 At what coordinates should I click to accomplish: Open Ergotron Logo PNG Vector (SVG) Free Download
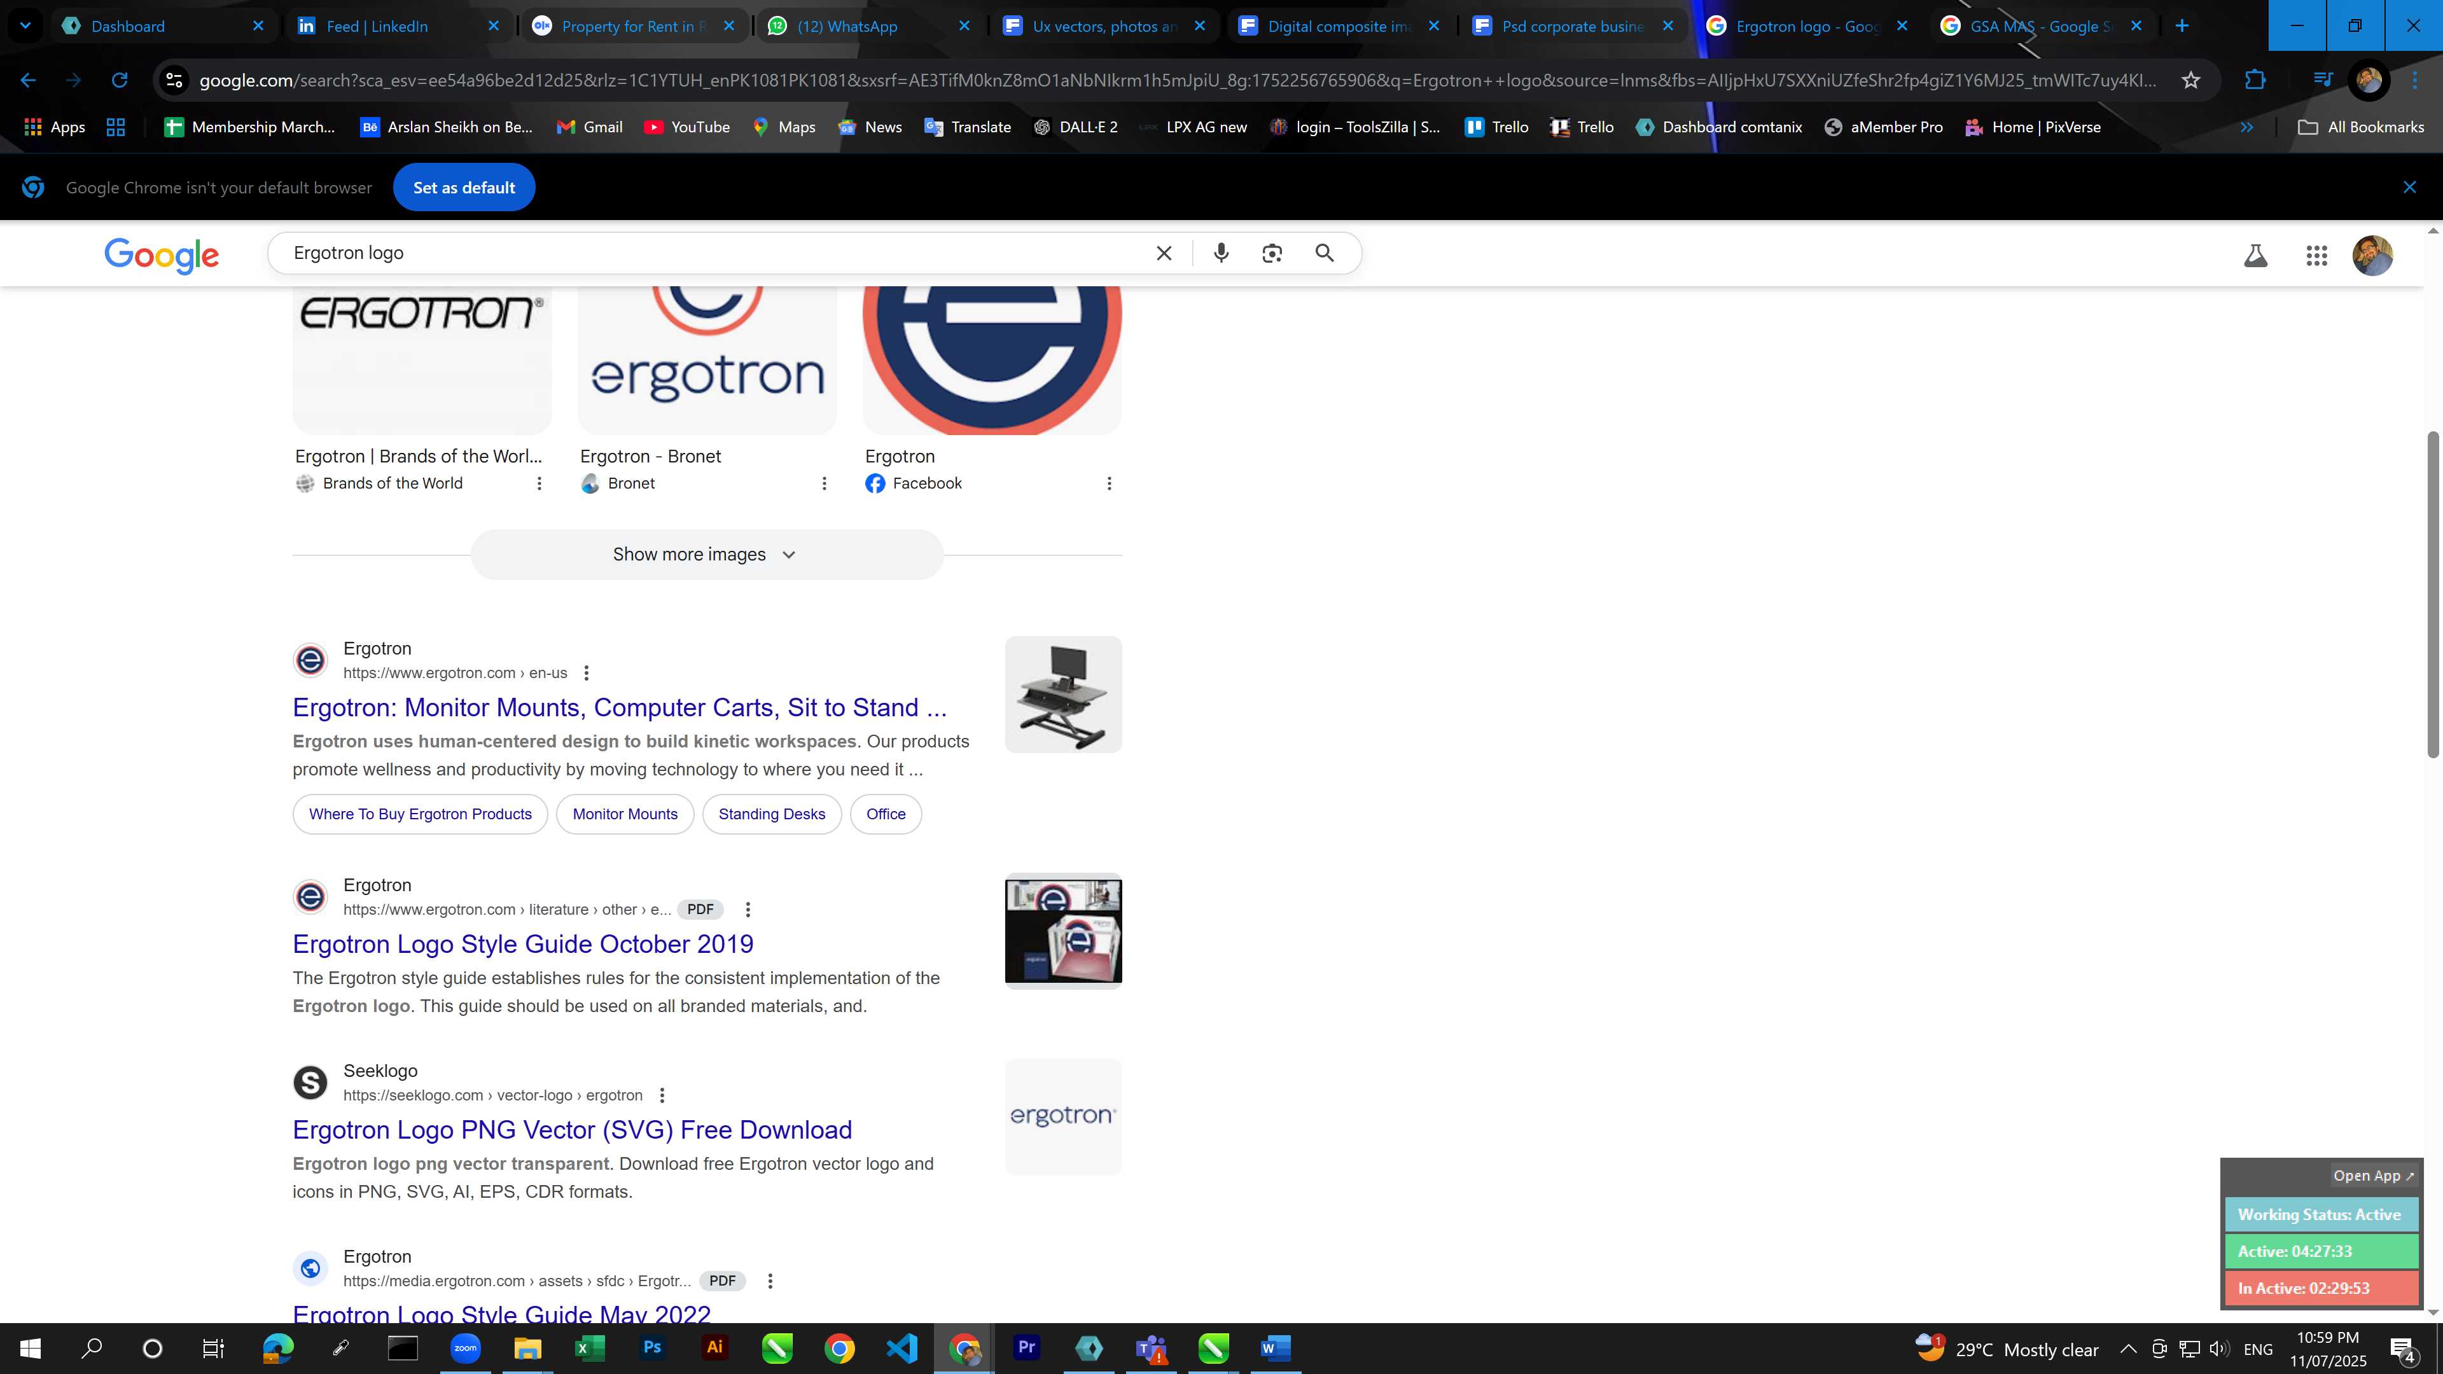(572, 1130)
